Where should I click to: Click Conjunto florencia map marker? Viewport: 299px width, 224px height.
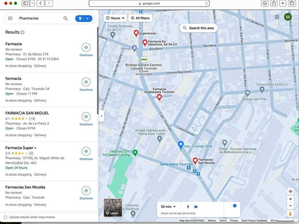133,214
